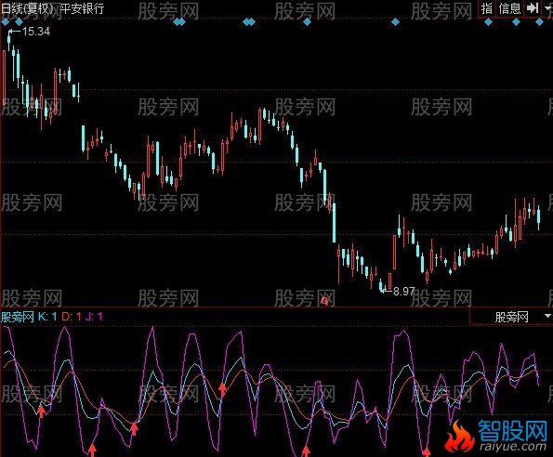This screenshot has width=553, height=457.
Task: Open the 股旁网 indicator selector dropdown
Action: click(511, 317)
